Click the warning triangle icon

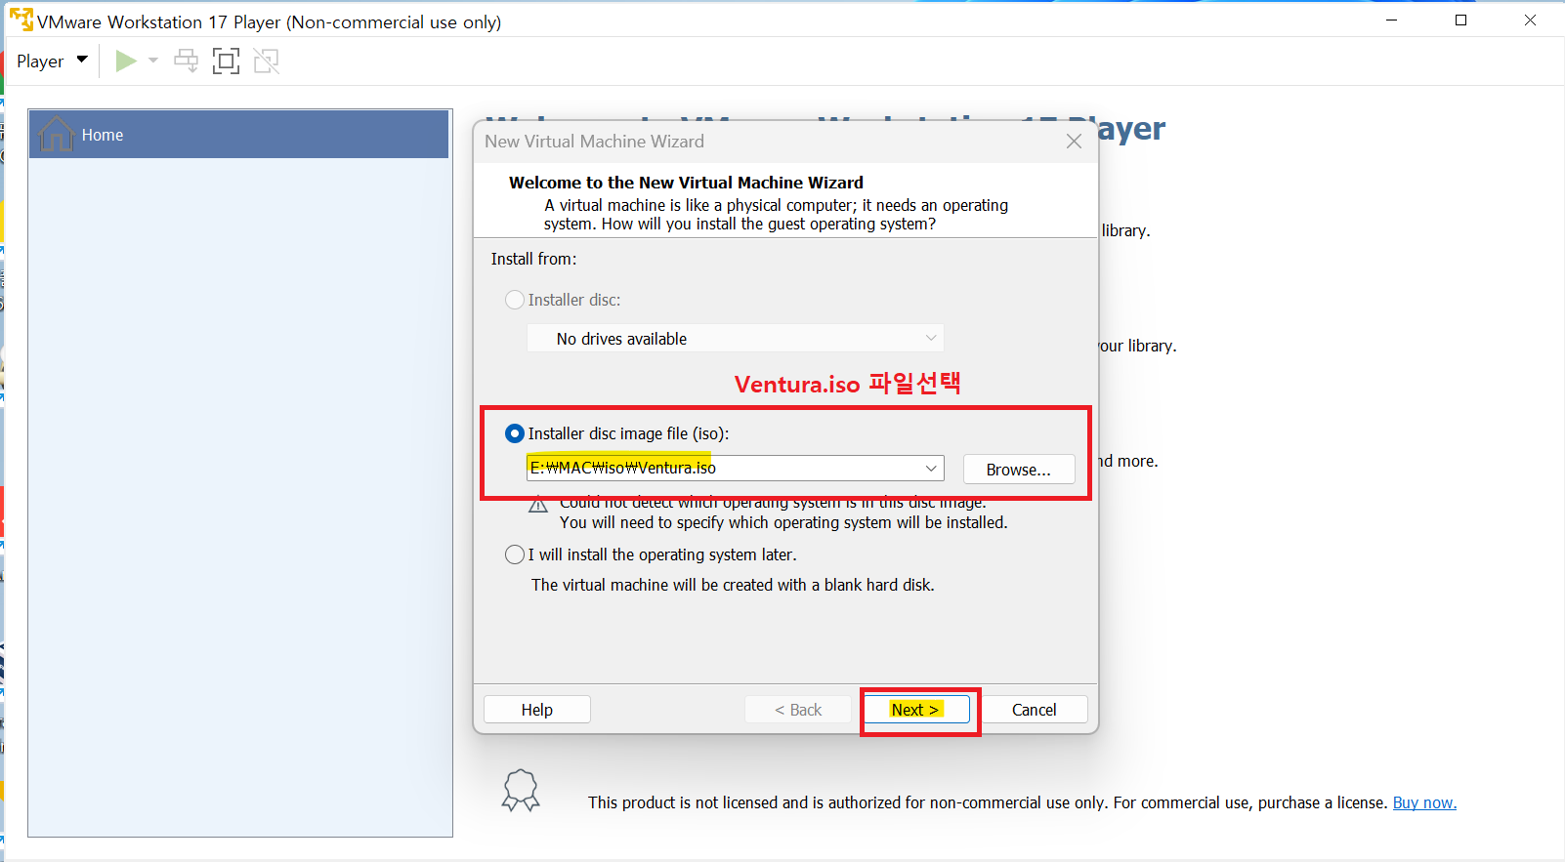click(x=538, y=505)
